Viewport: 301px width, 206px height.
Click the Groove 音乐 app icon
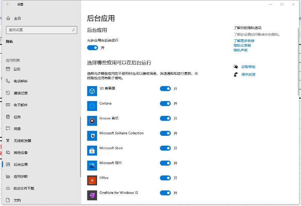[92, 121]
